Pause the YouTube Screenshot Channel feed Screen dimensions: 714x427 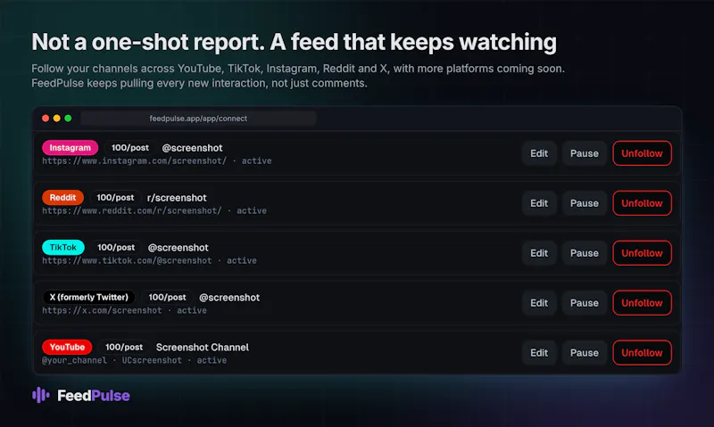pos(585,353)
